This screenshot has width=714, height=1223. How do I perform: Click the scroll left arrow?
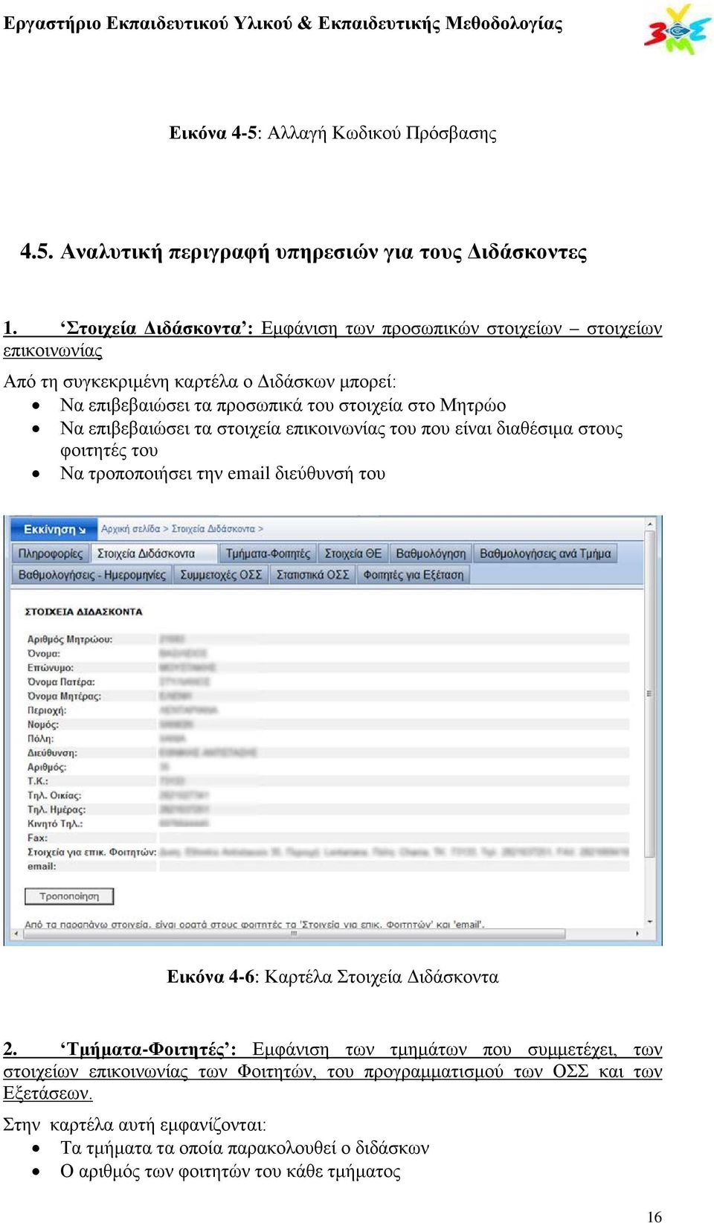click(16, 933)
